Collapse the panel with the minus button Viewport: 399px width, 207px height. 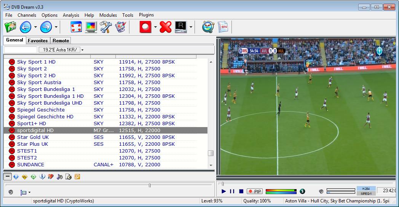point(7,177)
